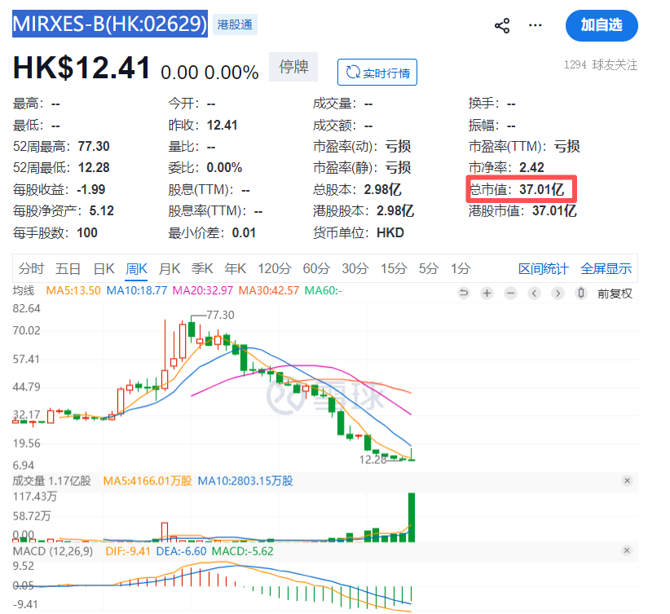Switch to the 分时 intraday tab

(31, 268)
